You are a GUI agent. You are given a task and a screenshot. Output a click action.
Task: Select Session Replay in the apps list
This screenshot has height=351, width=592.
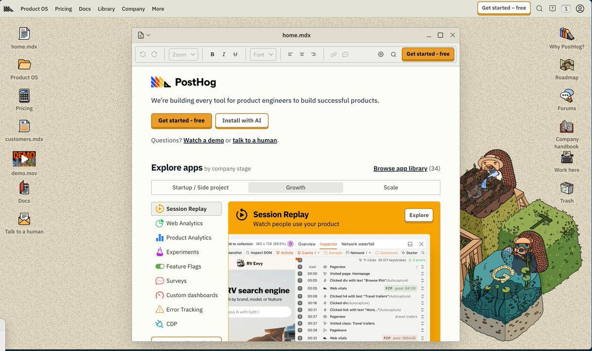pyautogui.click(x=186, y=209)
